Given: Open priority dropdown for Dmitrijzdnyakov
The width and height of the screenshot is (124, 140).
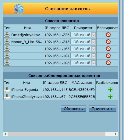Looking at the screenshot, I should click(x=83, y=35).
